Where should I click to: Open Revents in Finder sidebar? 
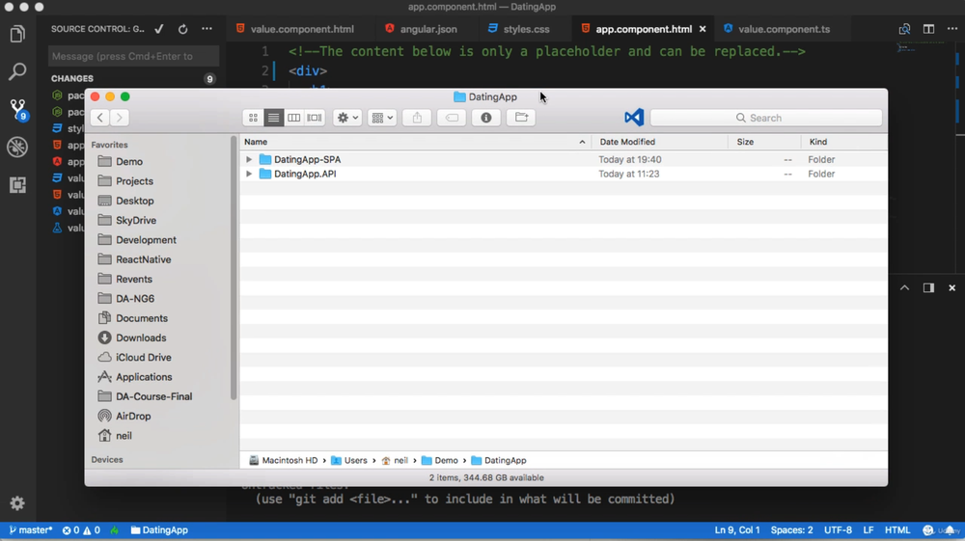click(133, 279)
